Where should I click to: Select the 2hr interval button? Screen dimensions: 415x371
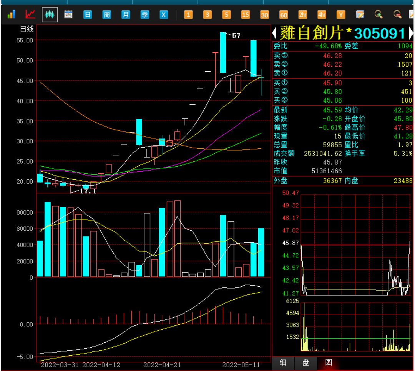click(x=302, y=15)
